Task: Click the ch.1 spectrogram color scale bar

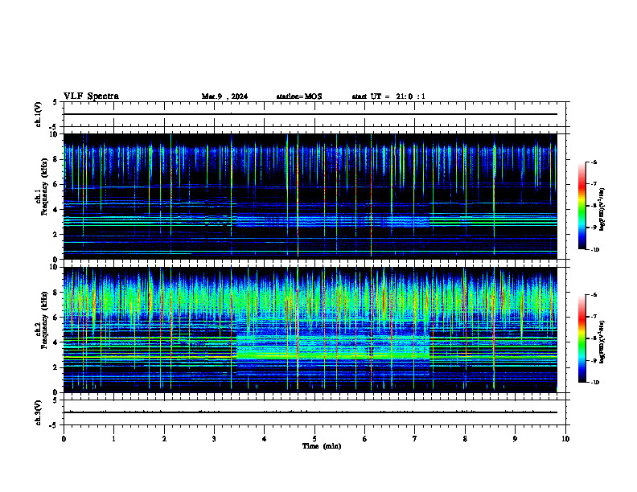Action: click(582, 206)
